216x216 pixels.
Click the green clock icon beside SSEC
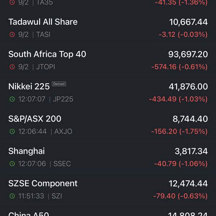click(x=12, y=164)
